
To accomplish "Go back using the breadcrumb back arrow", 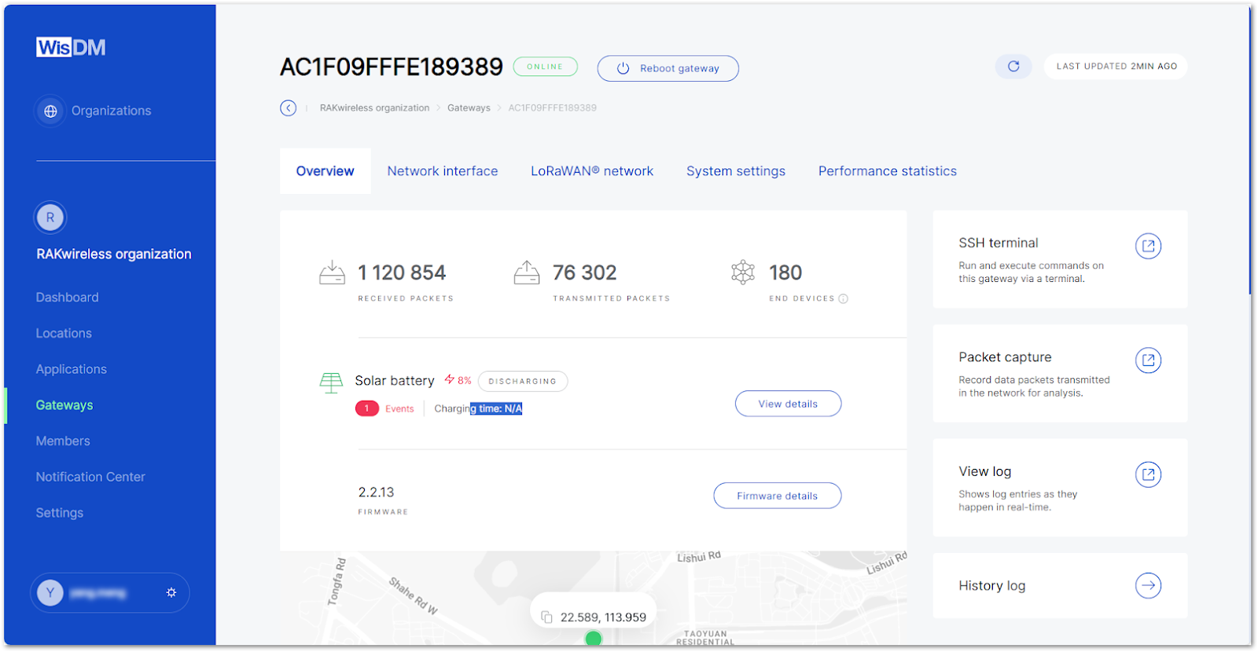I will tap(289, 108).
